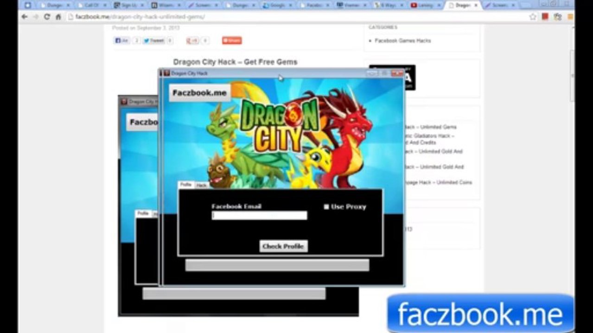Viewport: 593px width, 333px height.
Task: Open the sidebar Hack – Unlimited Coins link
Action: (x=438, y=182)
